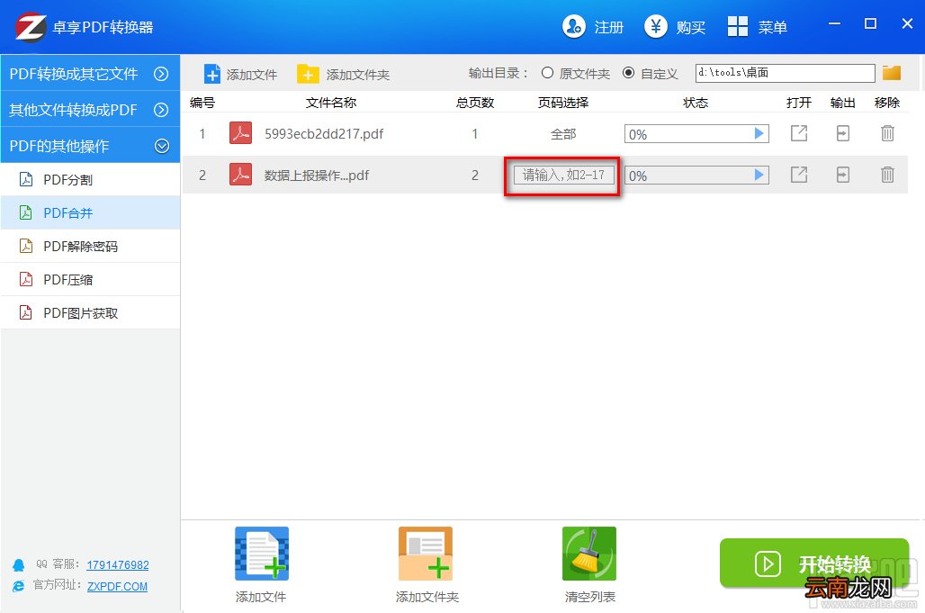Image resolution: width=925 pixels, height=613 pixels.
Task: Click the page range input for 数据上报操作 PDF
Action: coord(563,176)
